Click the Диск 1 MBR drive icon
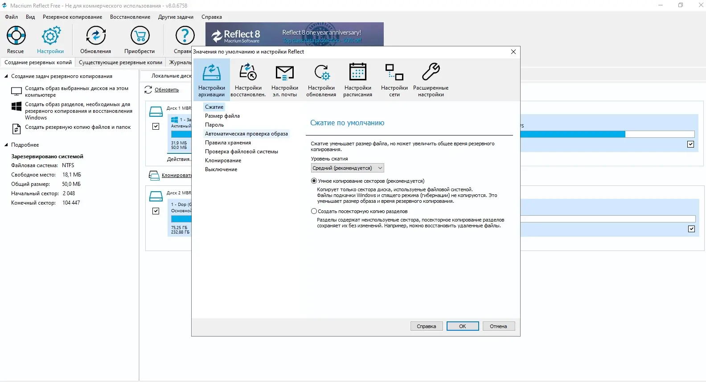 (156, 111)
